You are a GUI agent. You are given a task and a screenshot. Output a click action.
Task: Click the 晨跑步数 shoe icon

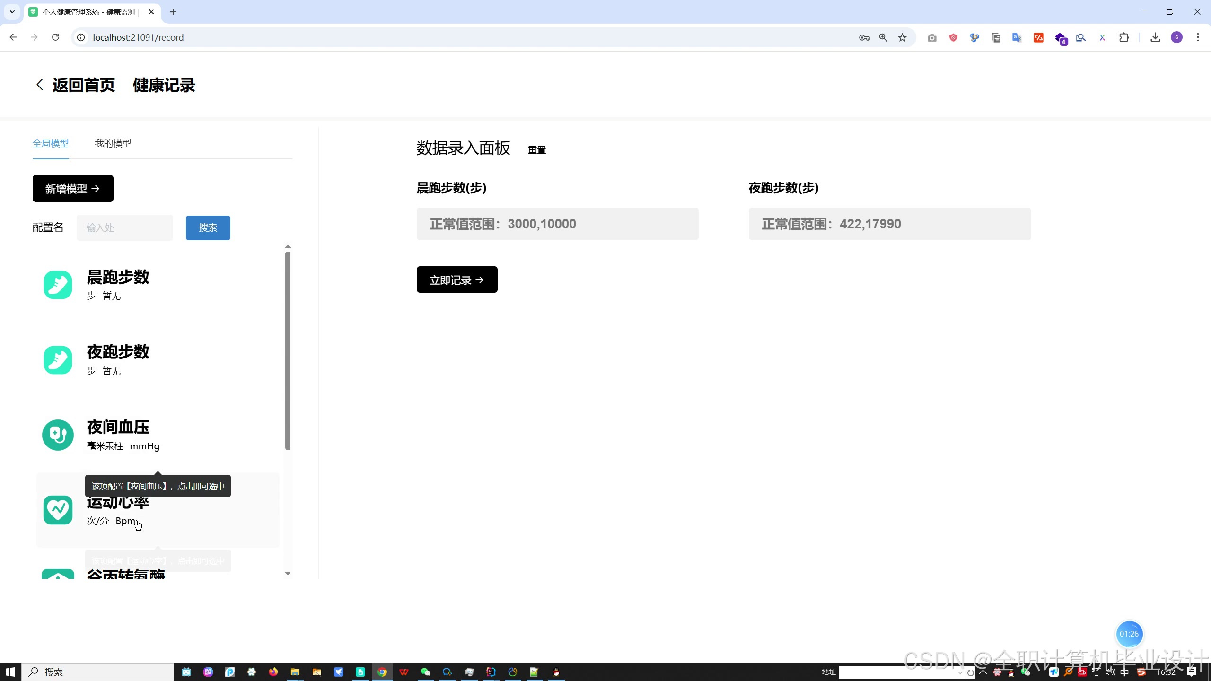(x=58, y=285)
